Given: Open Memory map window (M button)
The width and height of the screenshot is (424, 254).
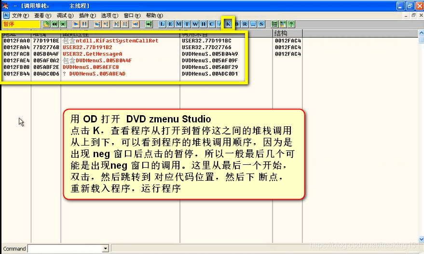Looking at the screenshot, I should [178, 24].
